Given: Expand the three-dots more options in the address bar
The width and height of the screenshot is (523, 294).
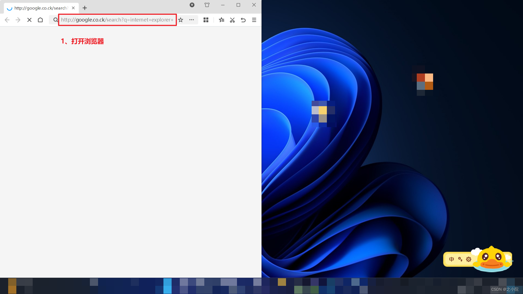Looking at the screenshot, I should click(191, 20).
